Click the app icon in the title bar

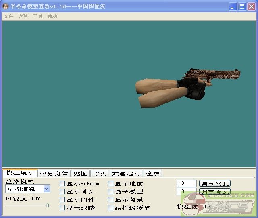click(6, 7)
